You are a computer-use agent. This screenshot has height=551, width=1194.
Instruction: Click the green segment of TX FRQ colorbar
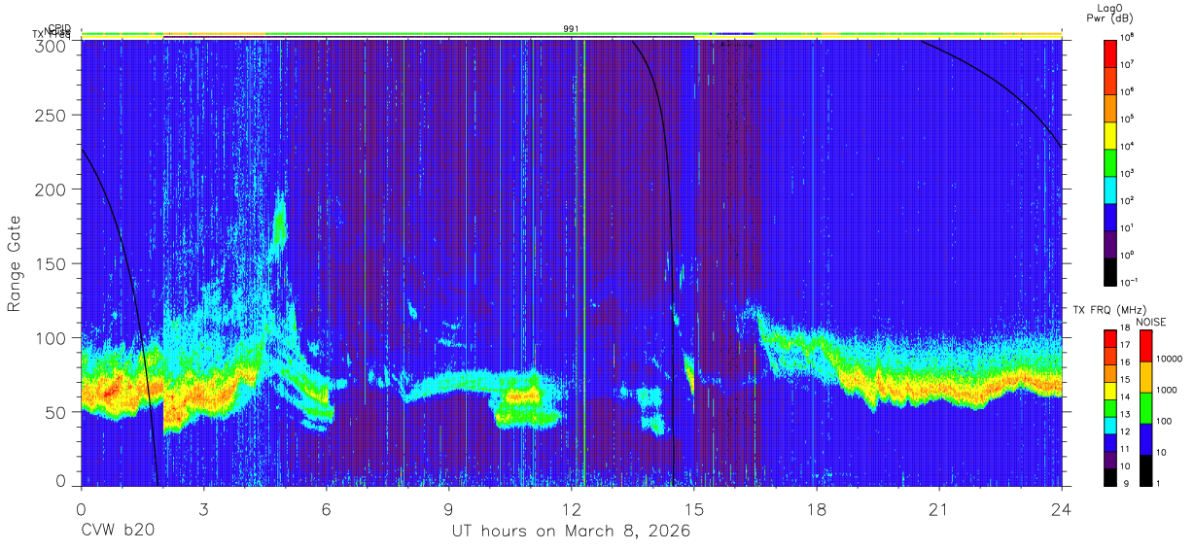(1111, 407)
